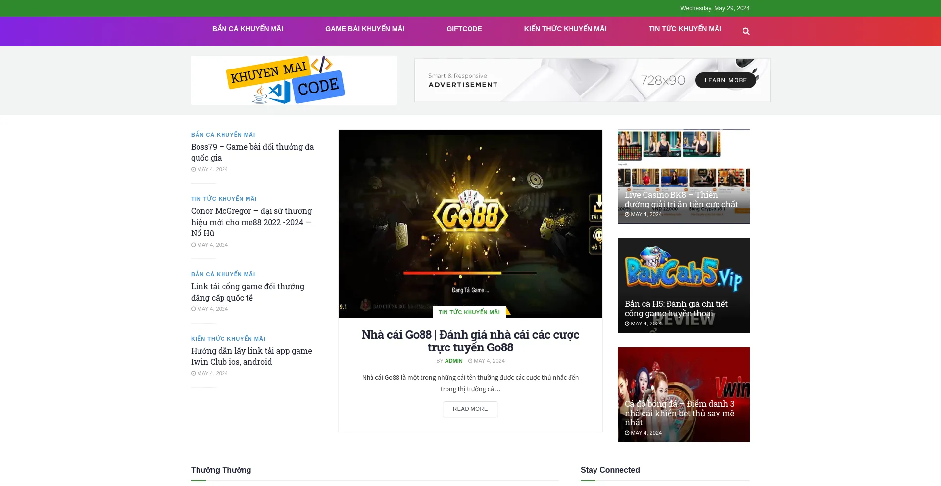Click the date on Live Casino BK8 card

[x=643, y=214]
